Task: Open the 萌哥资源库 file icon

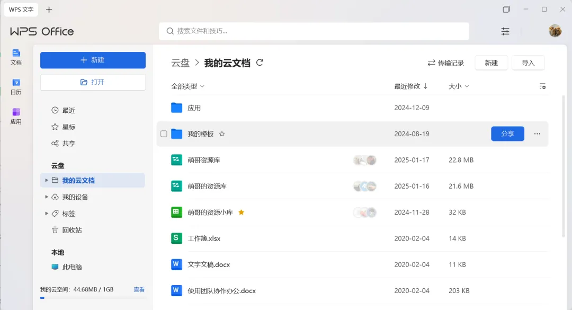Action: pos(176,160)
